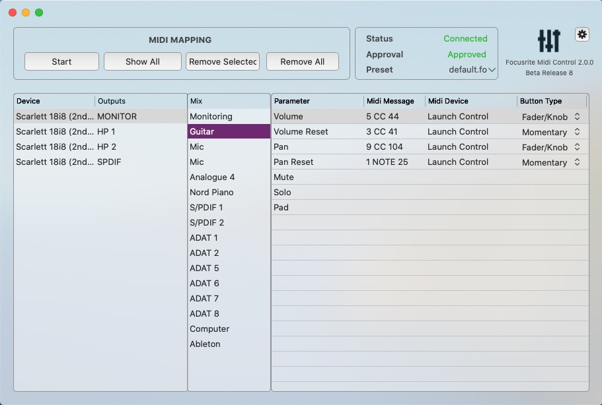Screen dimensions: 602x405
Task: Click the Midi Device column header
Action: click(471, 101)
